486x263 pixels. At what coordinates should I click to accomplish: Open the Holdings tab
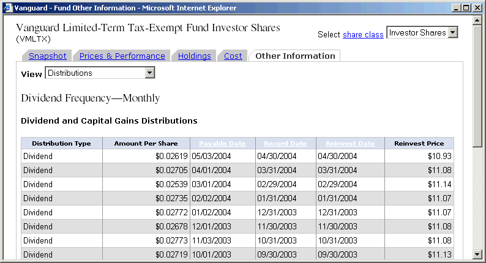pyautogui.click(x=194, y=56)
